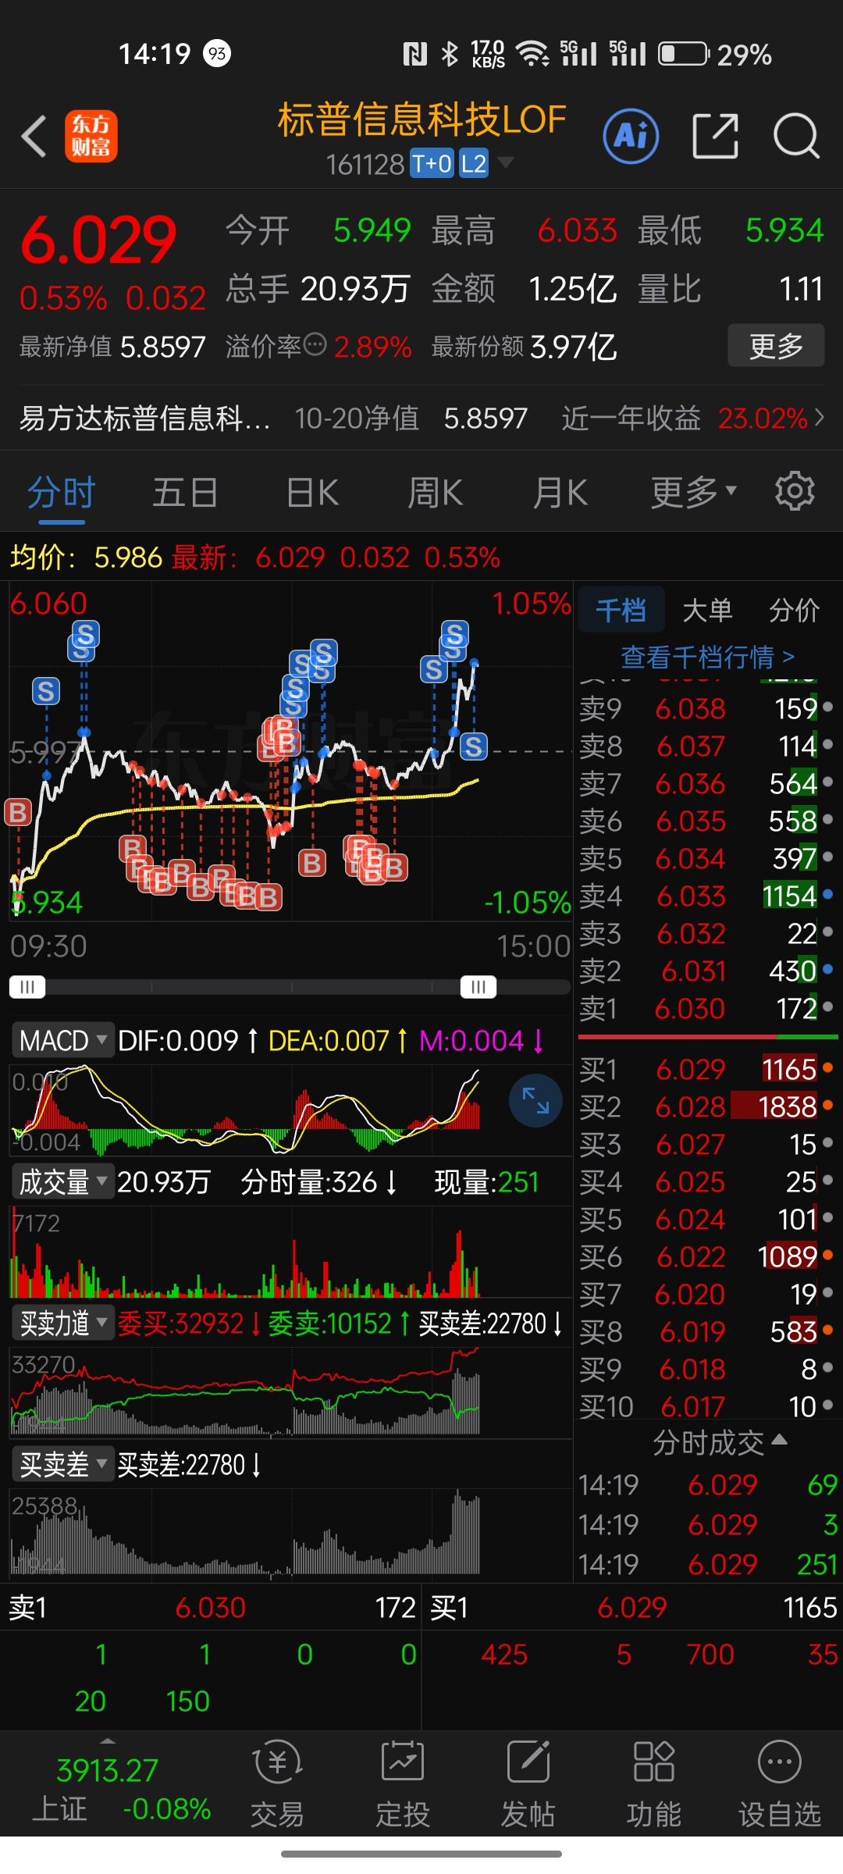Select 买6 row at 6.022

[707, 1256]
